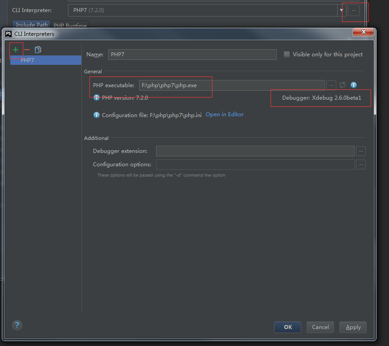The image size is (389, 346).
Task: Click the PHP version 7.2.0 text
Action: point(125,98)
